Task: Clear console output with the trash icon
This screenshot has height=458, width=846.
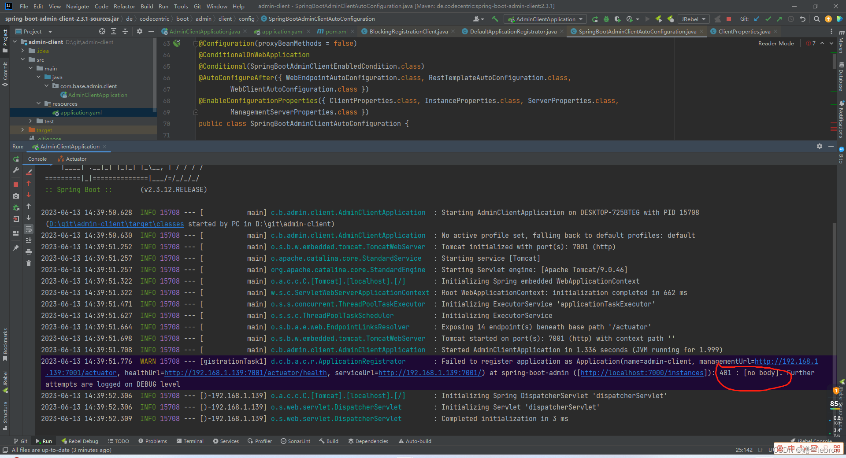Action: [x=29, y=263]
